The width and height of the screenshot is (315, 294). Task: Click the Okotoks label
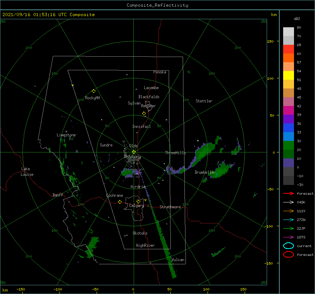(x=140, y=233)
